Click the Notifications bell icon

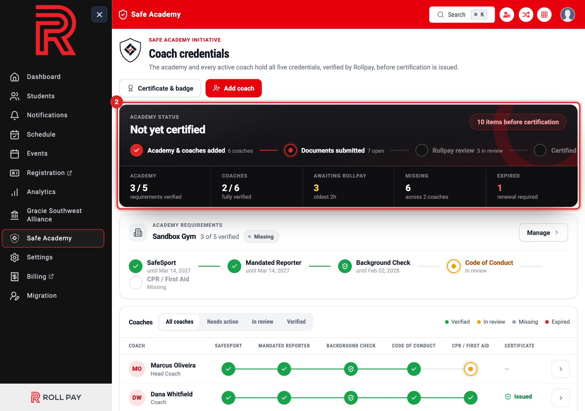[15, 115]
